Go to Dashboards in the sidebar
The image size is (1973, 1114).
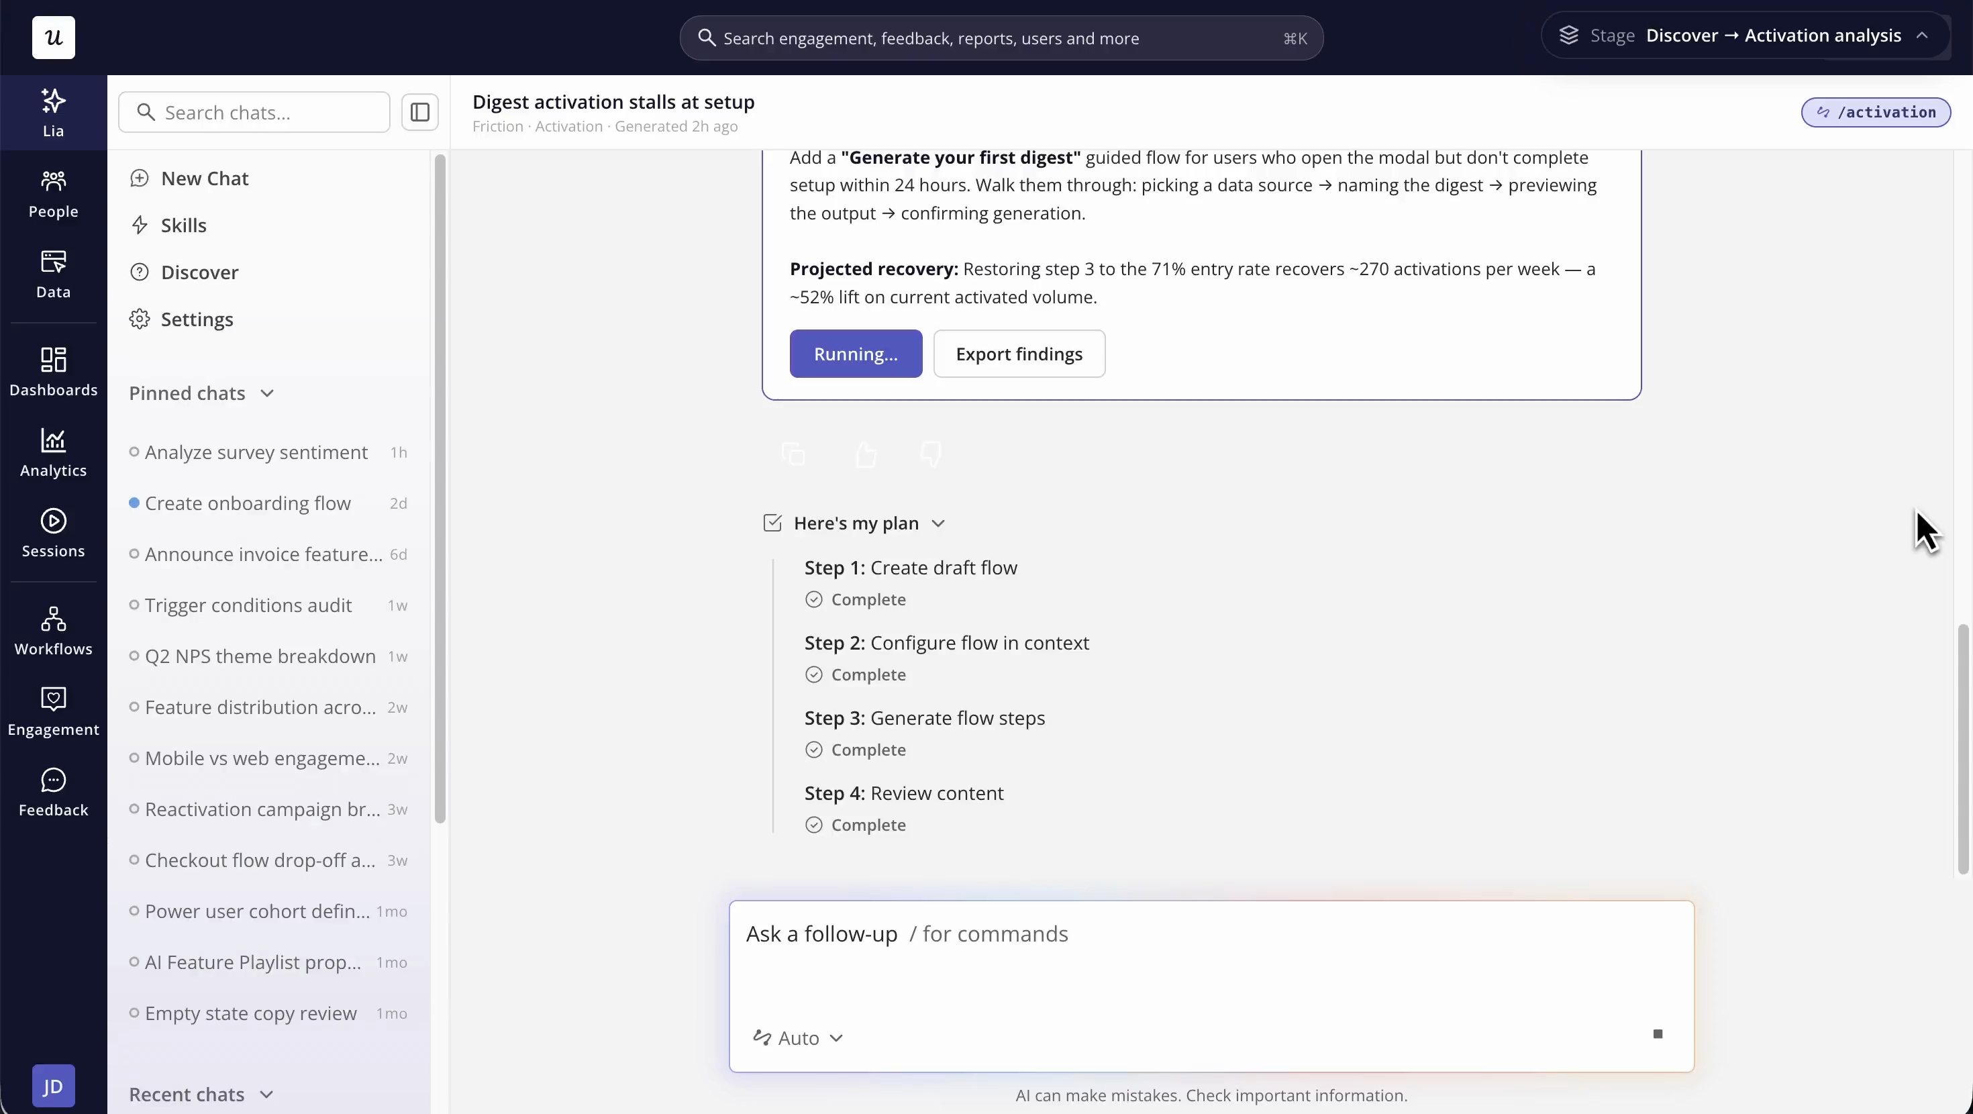[x=53, y=372]
